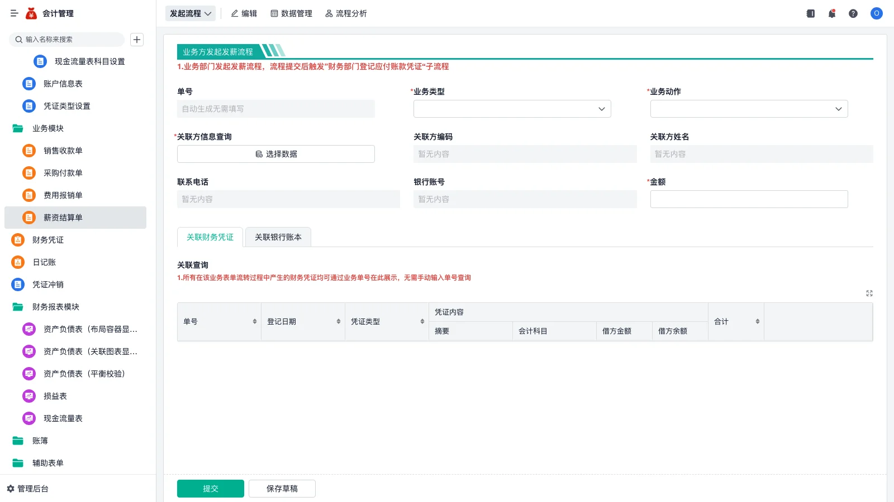This screenshot has width=894, height=502.
Task: Click the 银行账号 empty field
Action: 525,199
